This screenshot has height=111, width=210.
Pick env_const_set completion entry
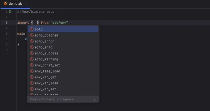pos(63,65)
